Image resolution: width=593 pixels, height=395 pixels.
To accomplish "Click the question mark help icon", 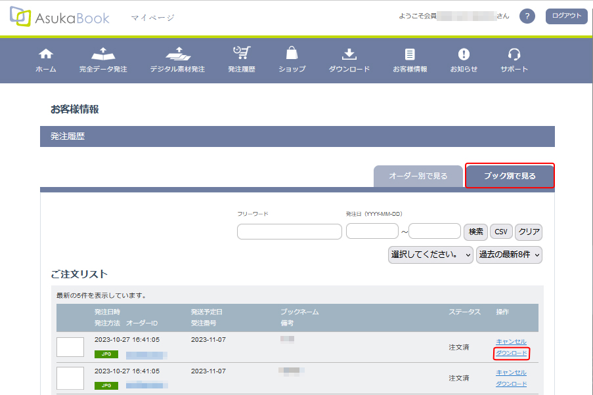I will pyautogui.click(x=527, y=16).
